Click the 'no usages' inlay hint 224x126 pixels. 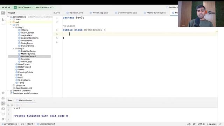69,26
